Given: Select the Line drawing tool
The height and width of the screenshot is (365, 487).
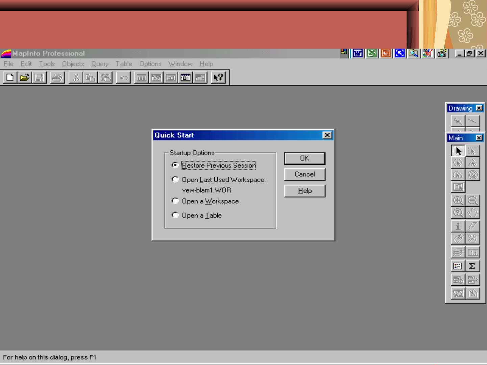Looking at the screenshot, I should point(472,121).
